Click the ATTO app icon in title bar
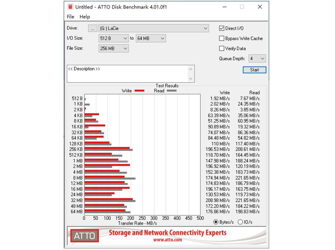 70,7
